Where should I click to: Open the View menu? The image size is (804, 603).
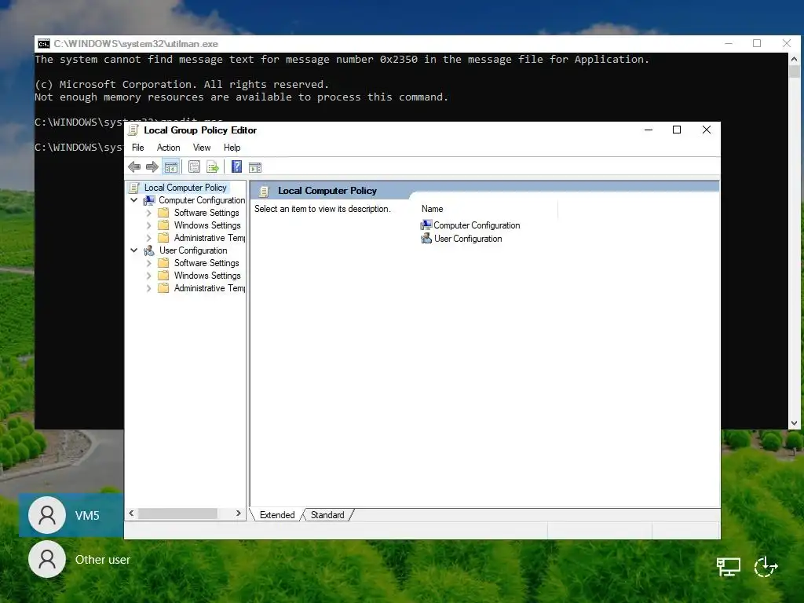pos(202,148)
